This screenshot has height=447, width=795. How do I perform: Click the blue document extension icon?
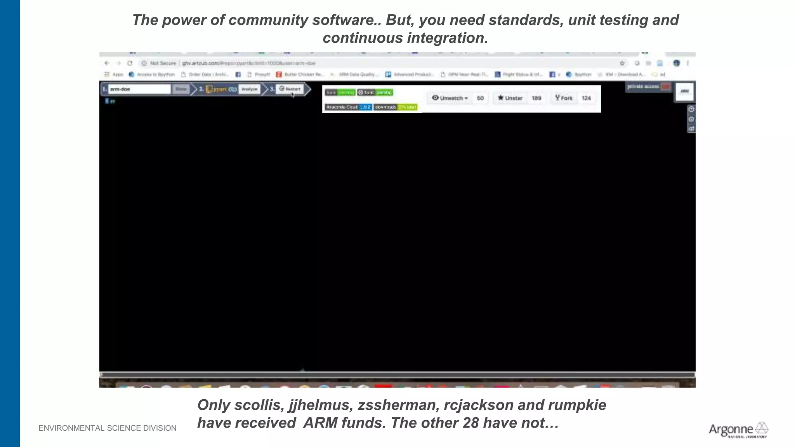[660, 63]
